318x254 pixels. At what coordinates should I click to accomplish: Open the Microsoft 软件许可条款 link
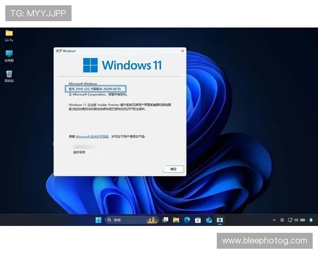(x=92, y=137)
